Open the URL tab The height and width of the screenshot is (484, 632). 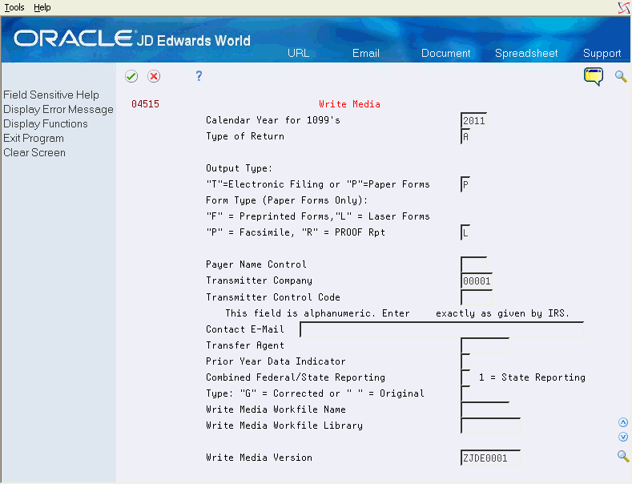[x=298, y=53]
